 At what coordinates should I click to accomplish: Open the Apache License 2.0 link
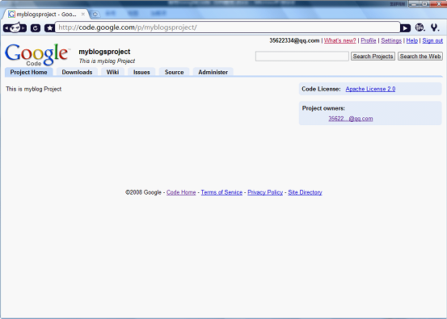click(370, 89)
